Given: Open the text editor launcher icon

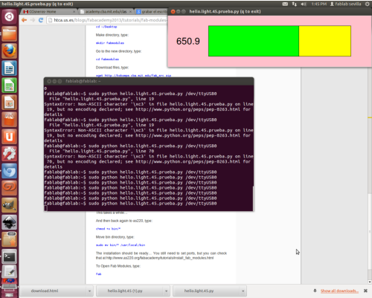Looking at the screenshot, I should click(x=9, y=271).
